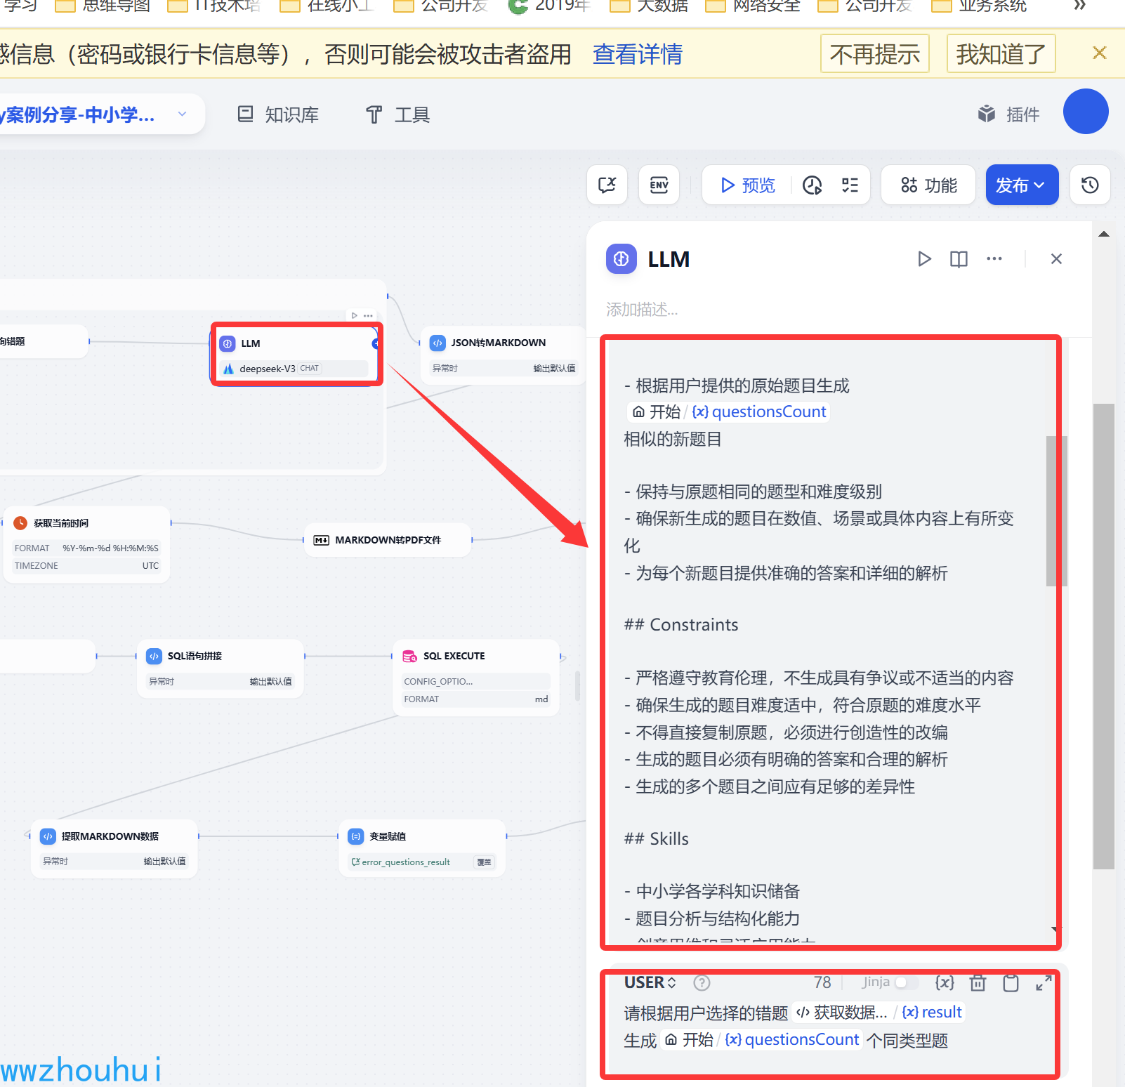Select the LLM node on canvas
This screenshot has width=1125, height=1087.
[296, 355]
